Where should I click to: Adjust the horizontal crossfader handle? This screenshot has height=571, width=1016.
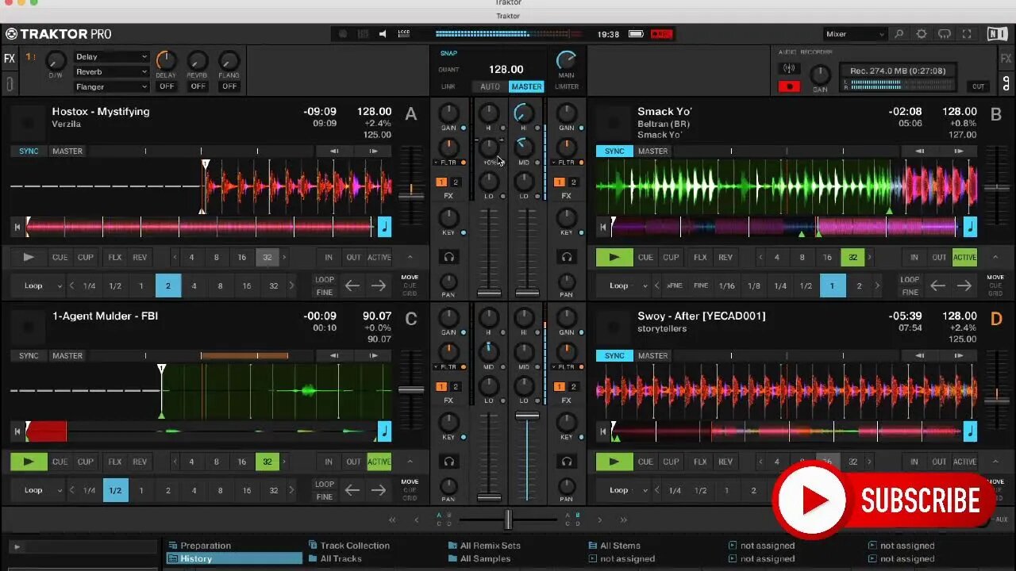[x=508, y=519]
